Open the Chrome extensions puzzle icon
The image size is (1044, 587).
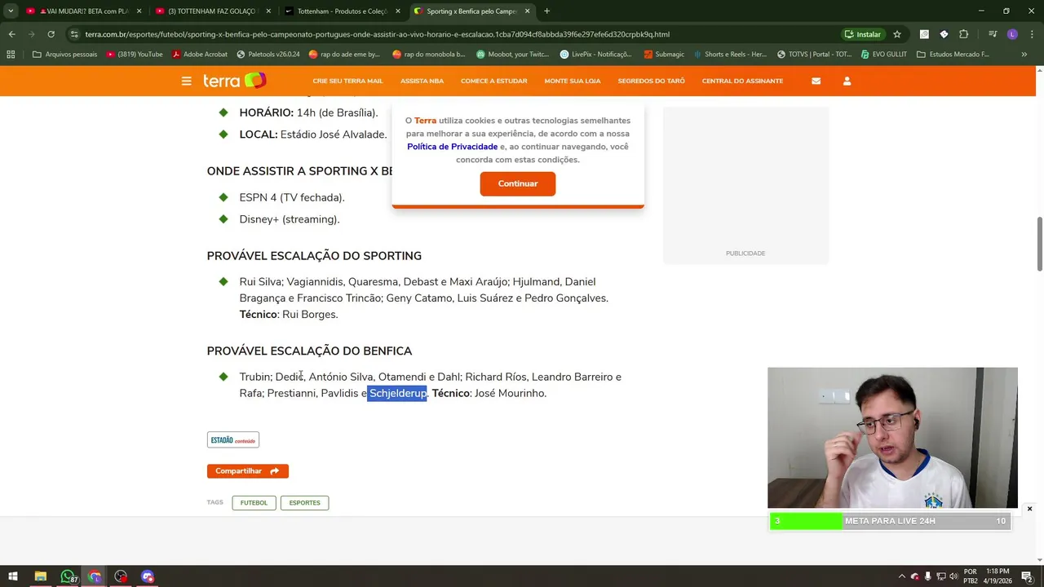tap(963, 34)
